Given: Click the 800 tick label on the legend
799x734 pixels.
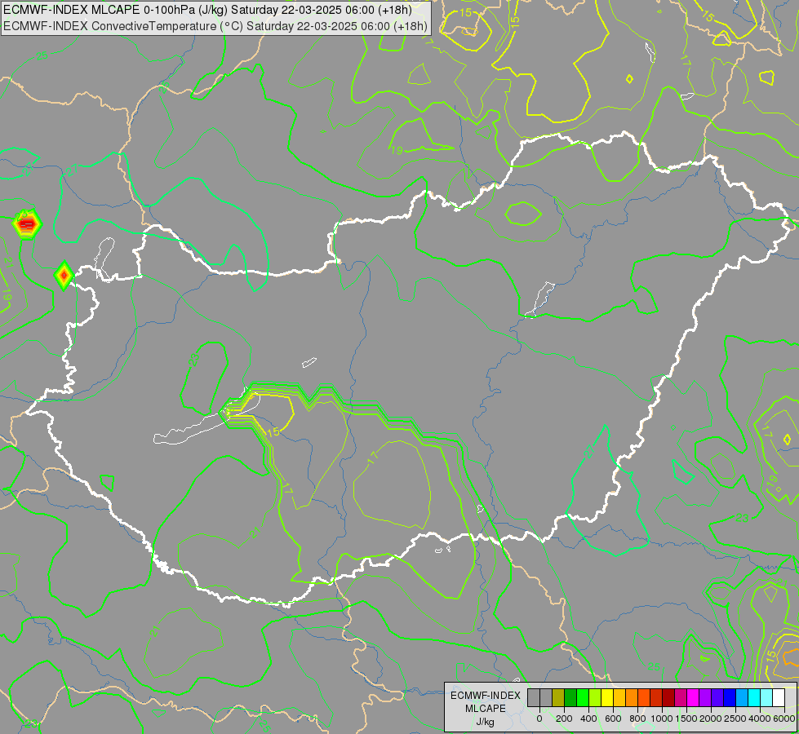Looking at the screenshot, I should 637,719.
